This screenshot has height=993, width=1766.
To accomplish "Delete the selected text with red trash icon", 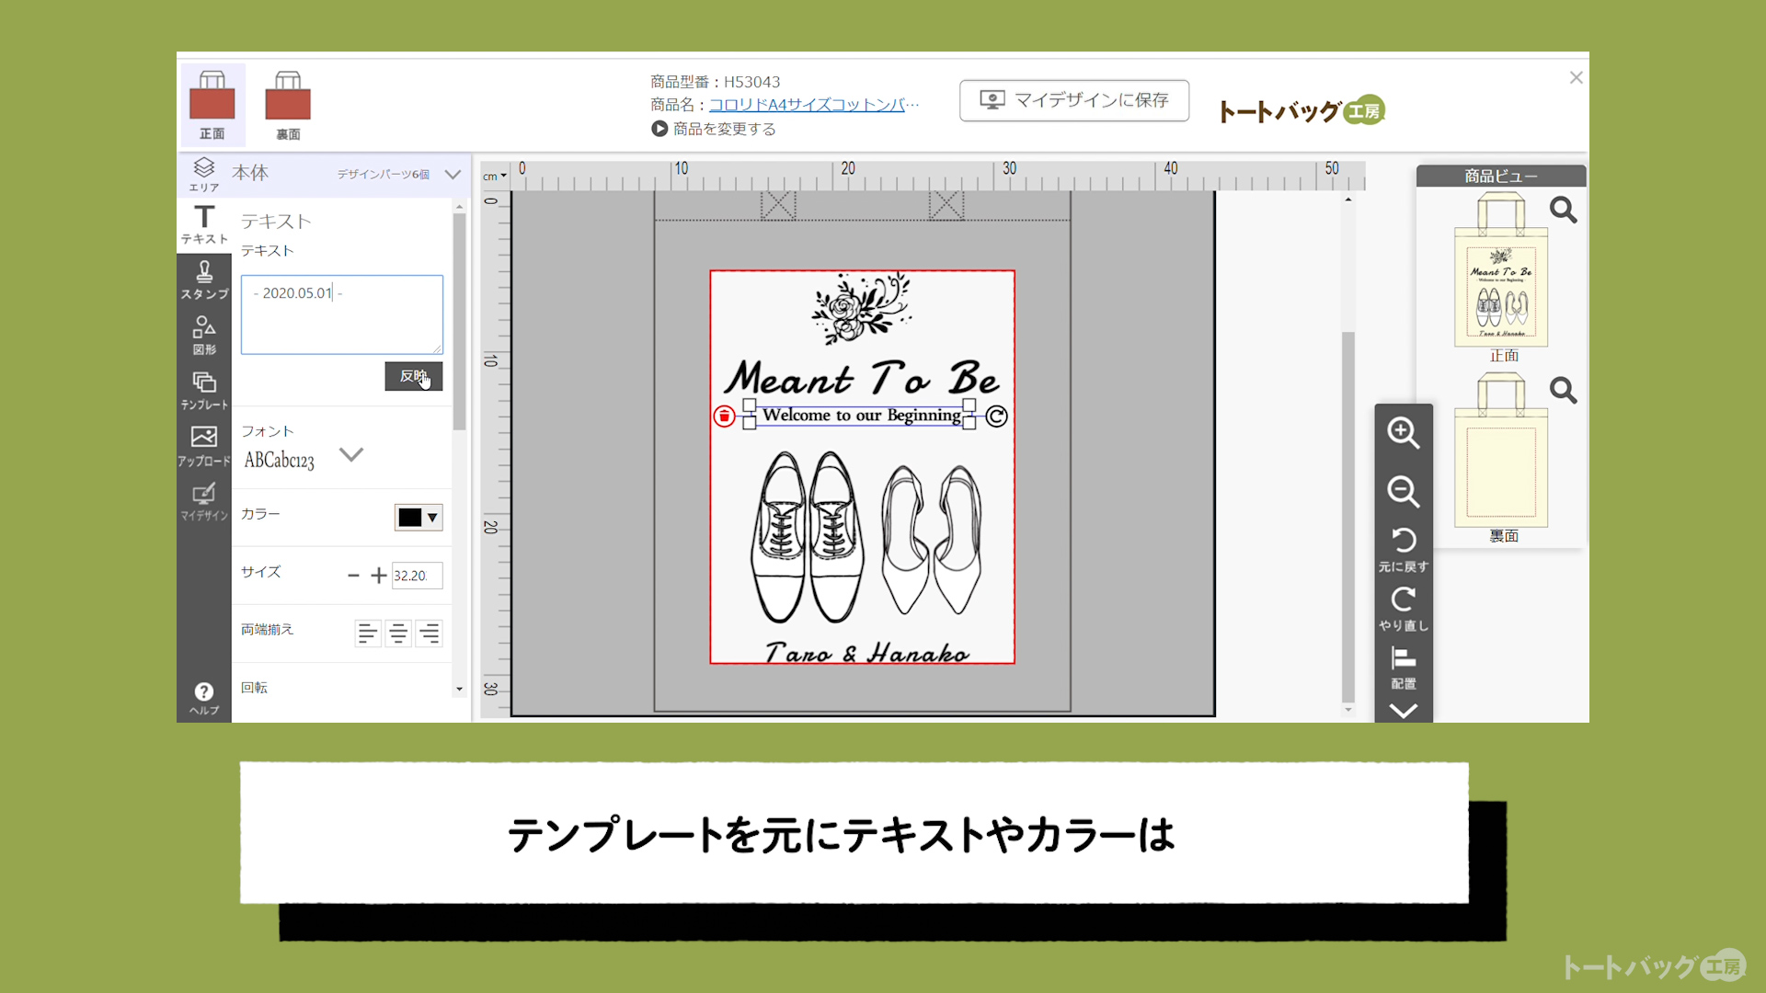I will click(725, 417).
